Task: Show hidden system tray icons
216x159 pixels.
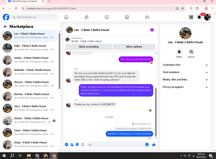Action: point(181,156)
